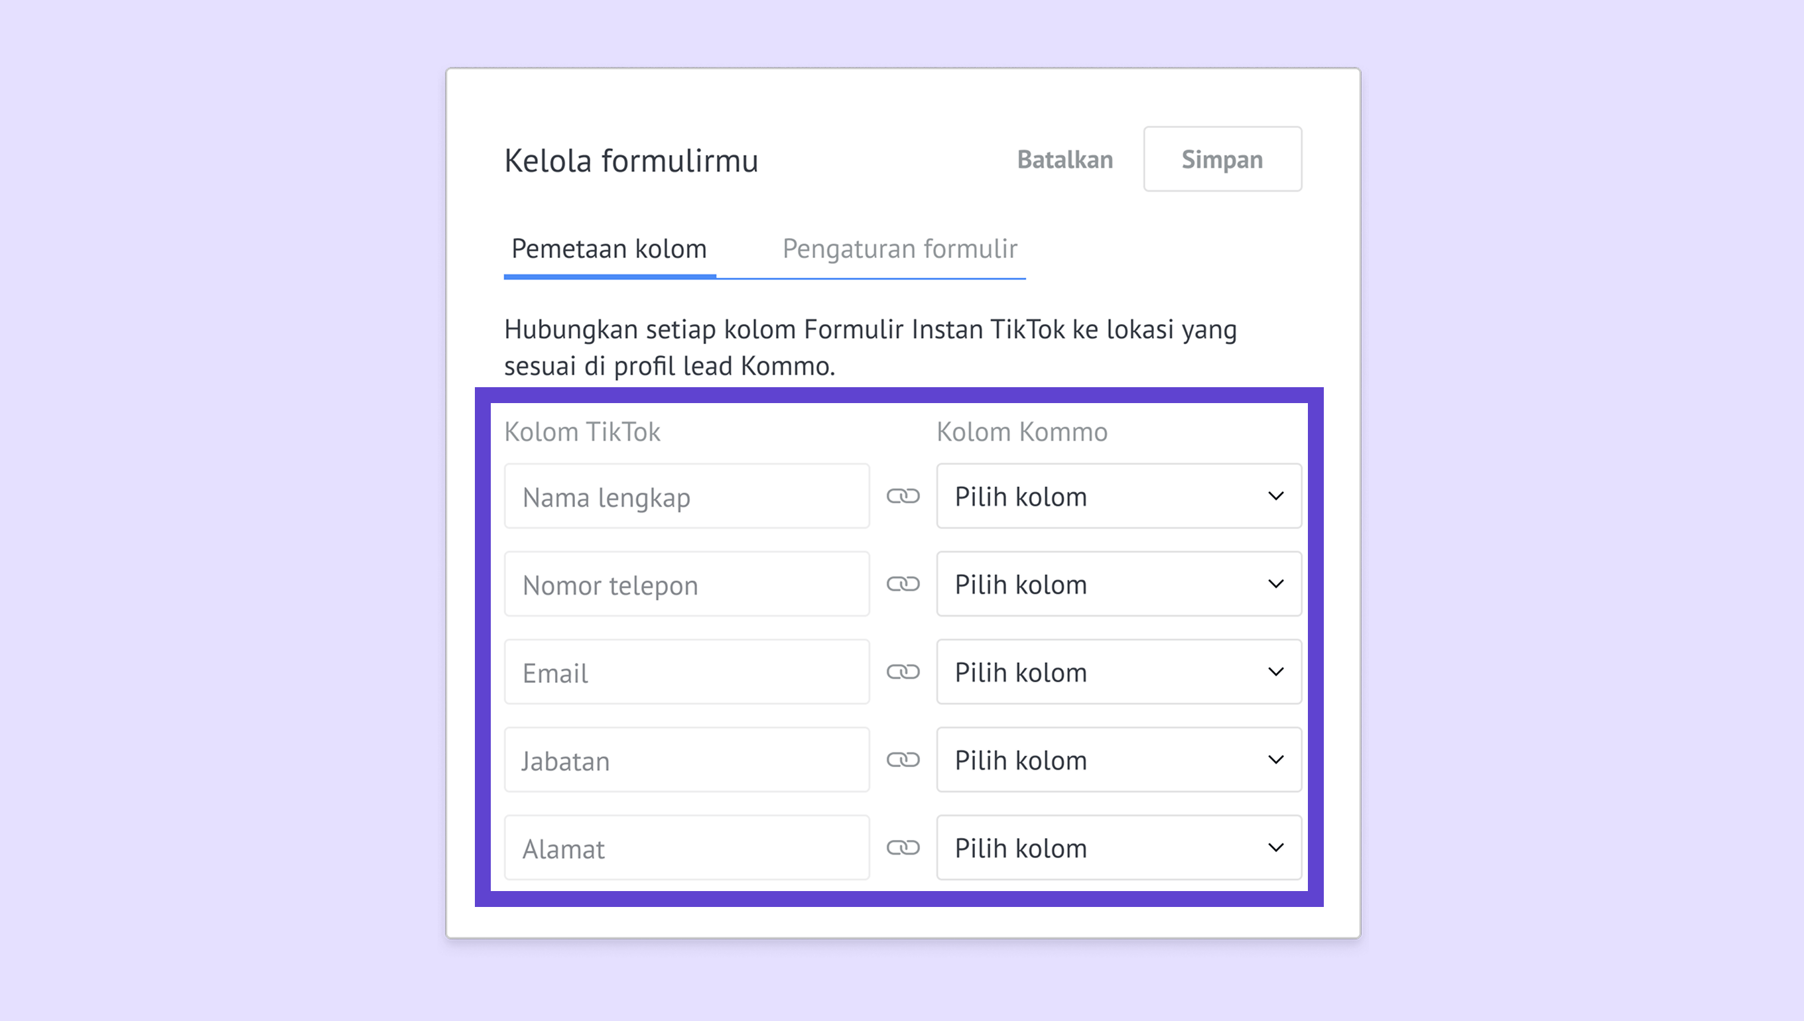Click the link icon beside Nama lengkap
Screen dimensions: 1804x1021
[x=903, y=497]
